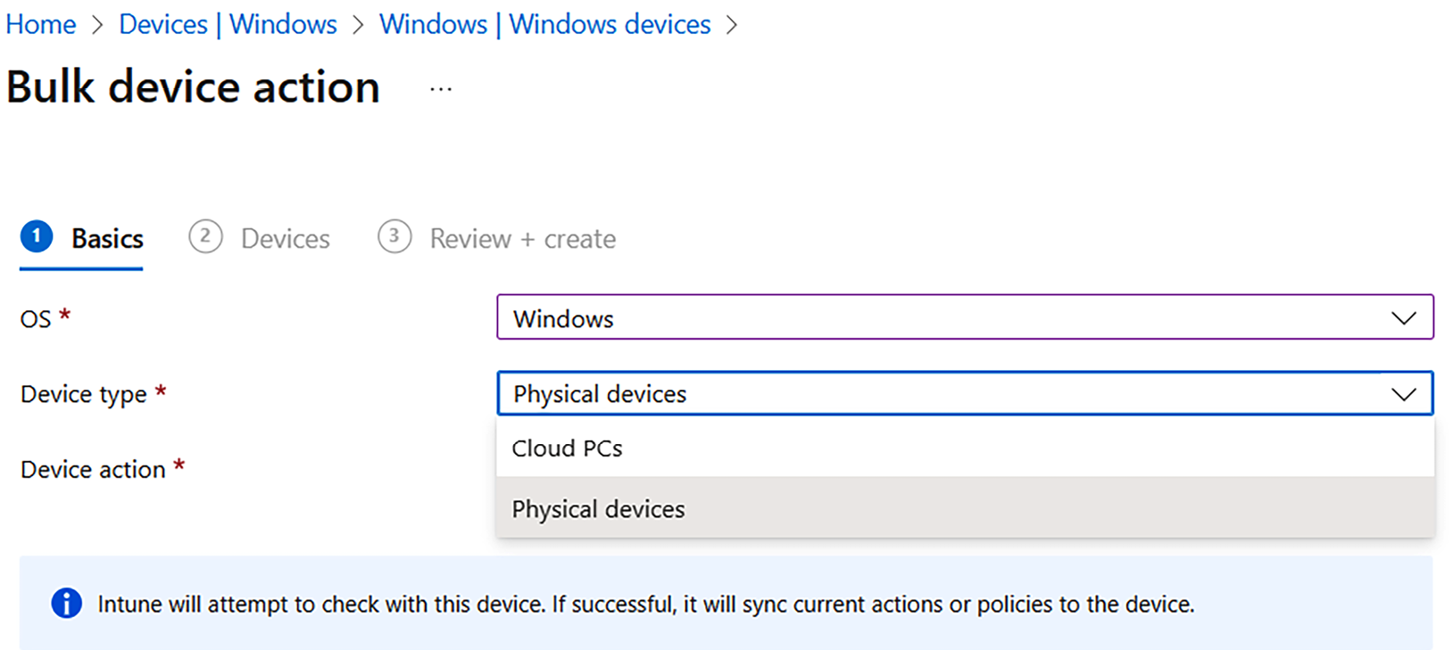Screen dimensions: 1453x650
Task: Switch to the Basics tab
Action: tap(107, 239)
